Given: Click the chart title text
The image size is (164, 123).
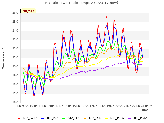Looking at the screenshot, I should tap(81, 3).
